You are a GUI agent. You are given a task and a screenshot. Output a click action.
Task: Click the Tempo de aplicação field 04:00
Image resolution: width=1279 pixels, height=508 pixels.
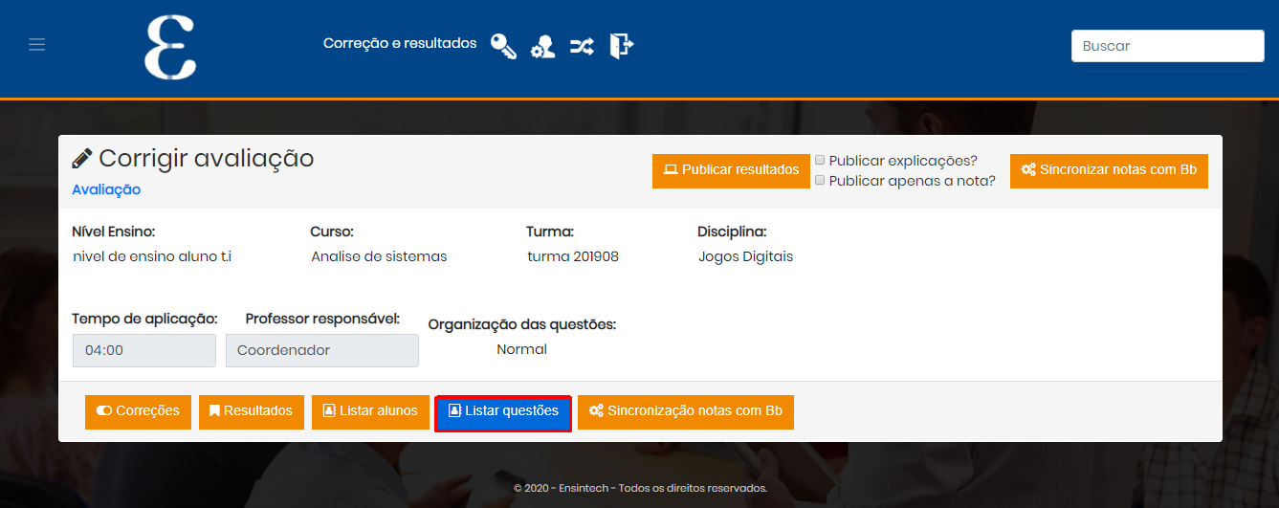click(144, 350)
